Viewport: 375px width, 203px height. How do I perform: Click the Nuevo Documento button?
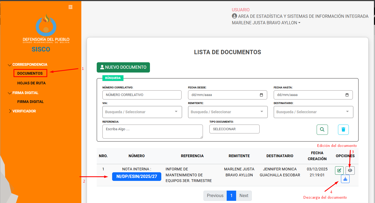[123, 67]
